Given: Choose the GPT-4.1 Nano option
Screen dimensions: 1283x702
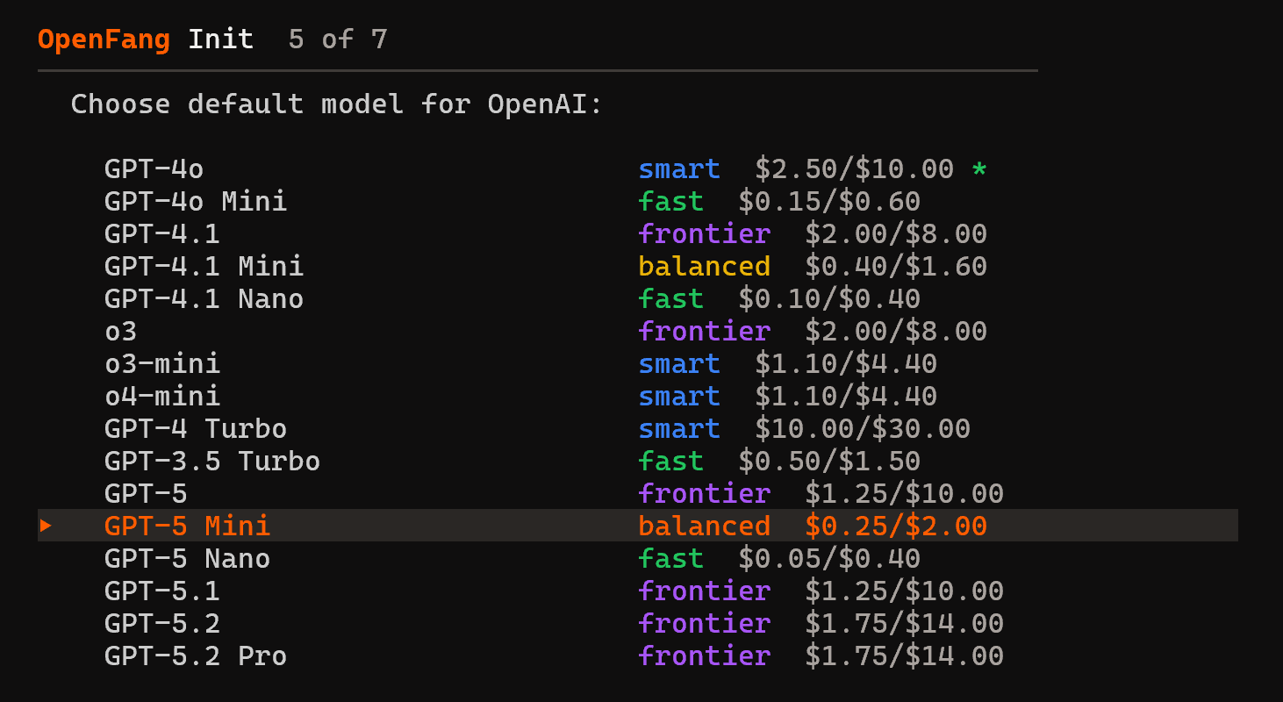Looking at the screenshot, I should point(204,298).
